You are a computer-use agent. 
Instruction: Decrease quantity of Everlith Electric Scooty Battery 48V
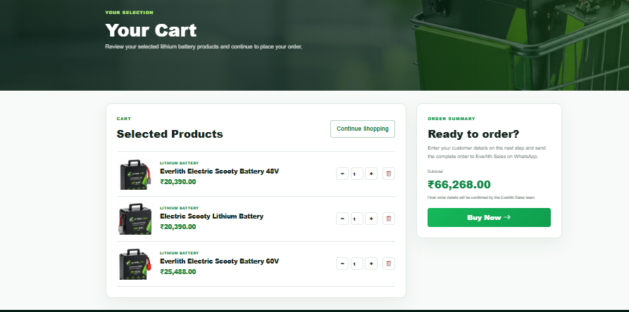(342, 174)
